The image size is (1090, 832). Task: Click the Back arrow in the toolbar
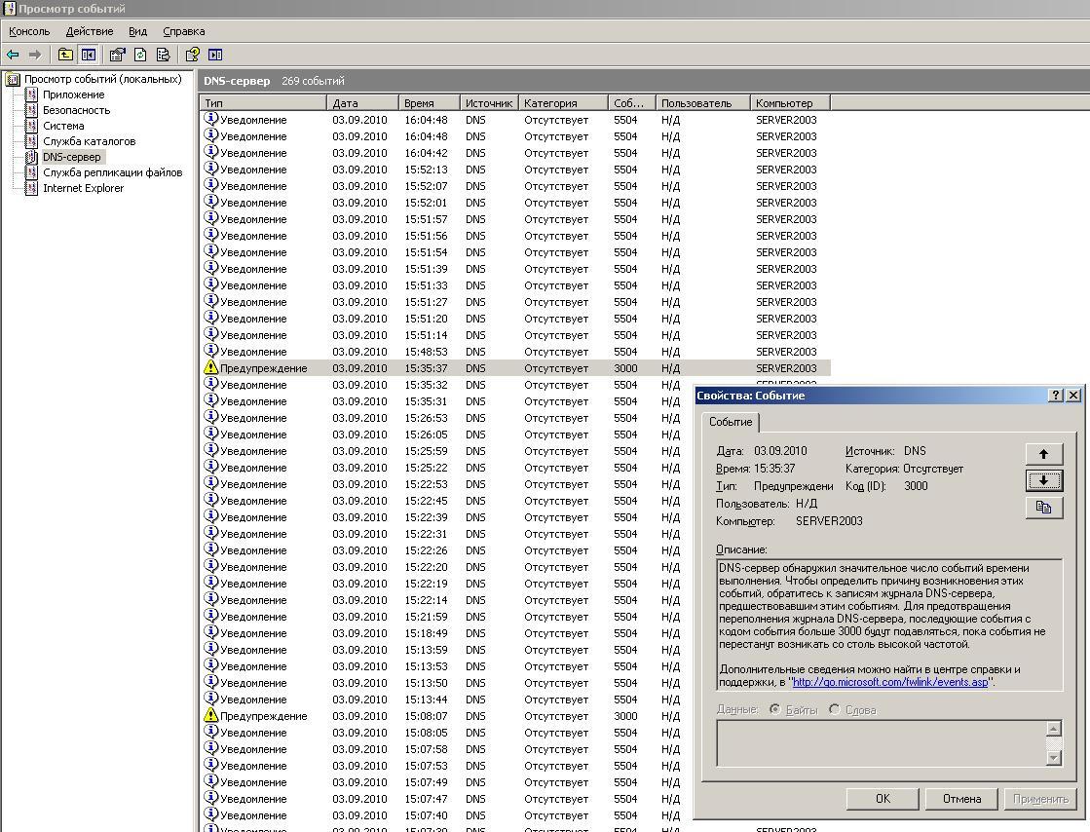(13, 55)
